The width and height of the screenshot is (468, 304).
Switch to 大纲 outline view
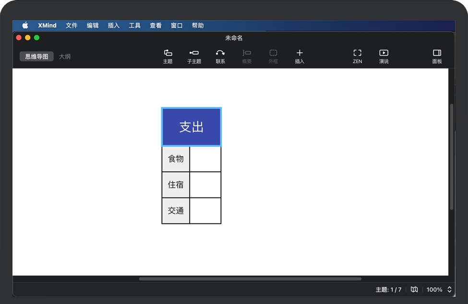(65, 57)
